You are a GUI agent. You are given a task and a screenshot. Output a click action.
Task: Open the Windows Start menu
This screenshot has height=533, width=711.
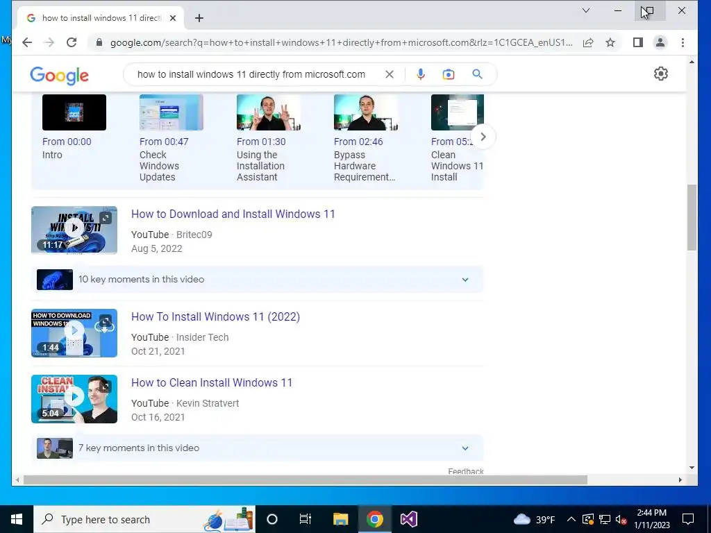[17, 519]
